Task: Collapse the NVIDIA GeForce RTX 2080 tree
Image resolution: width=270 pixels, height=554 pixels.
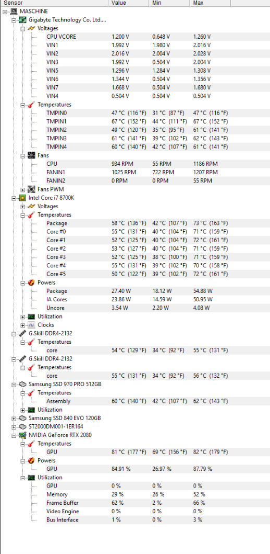Action: [x=14, y=435]
